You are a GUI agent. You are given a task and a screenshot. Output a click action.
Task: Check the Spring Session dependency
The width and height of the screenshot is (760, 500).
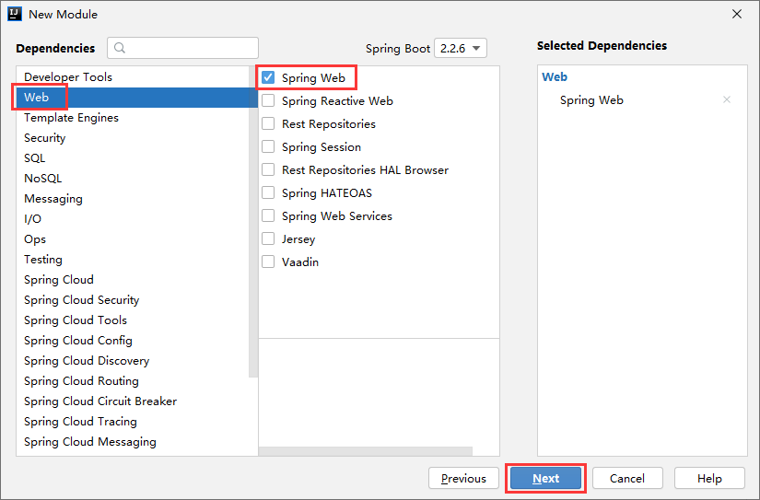click(x=268, y=147)
